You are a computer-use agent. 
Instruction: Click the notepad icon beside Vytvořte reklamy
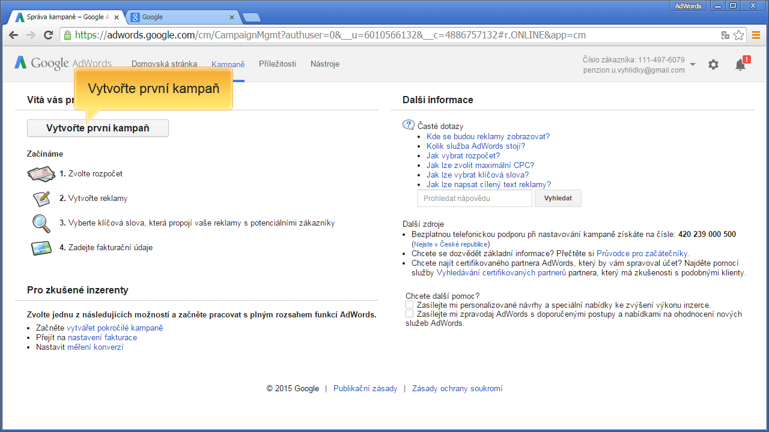click(x=41, y=198)
